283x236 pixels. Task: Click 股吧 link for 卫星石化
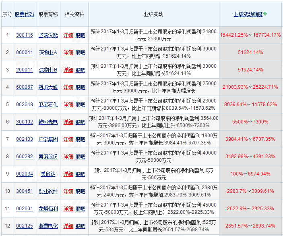(81, 104)
